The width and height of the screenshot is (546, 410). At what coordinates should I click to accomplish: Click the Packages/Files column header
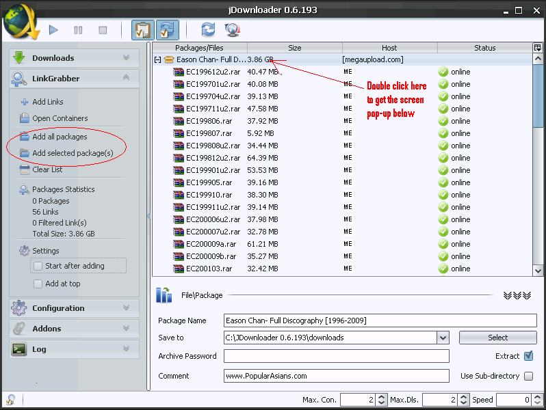(x=200, y=48)
